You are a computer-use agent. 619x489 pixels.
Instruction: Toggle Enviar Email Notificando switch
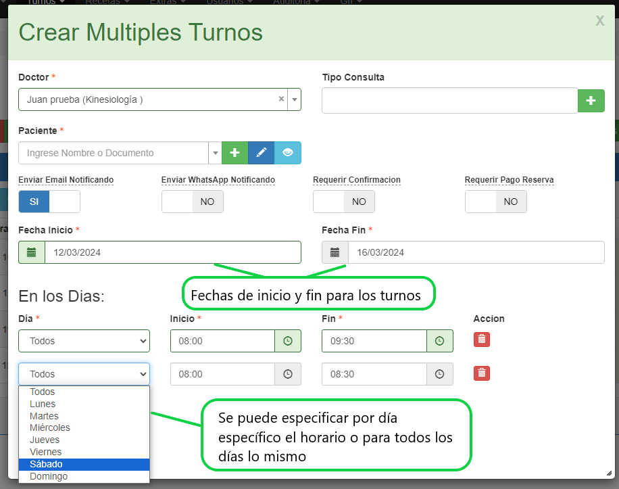[x=49, y=202]
